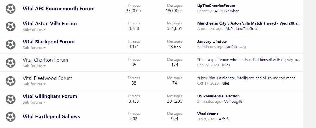
Task: Expand Sub-forums under Vital Charlton Forum
Action: coord(34,66)
